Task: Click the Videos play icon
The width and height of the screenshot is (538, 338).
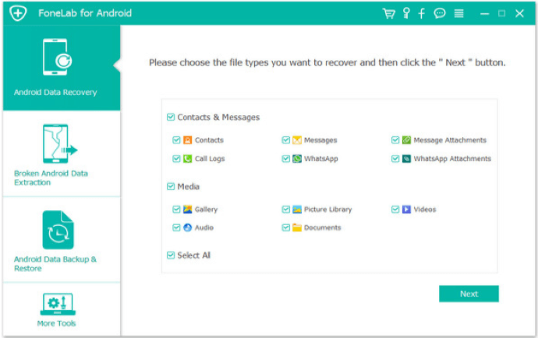Action: point(406,209)
